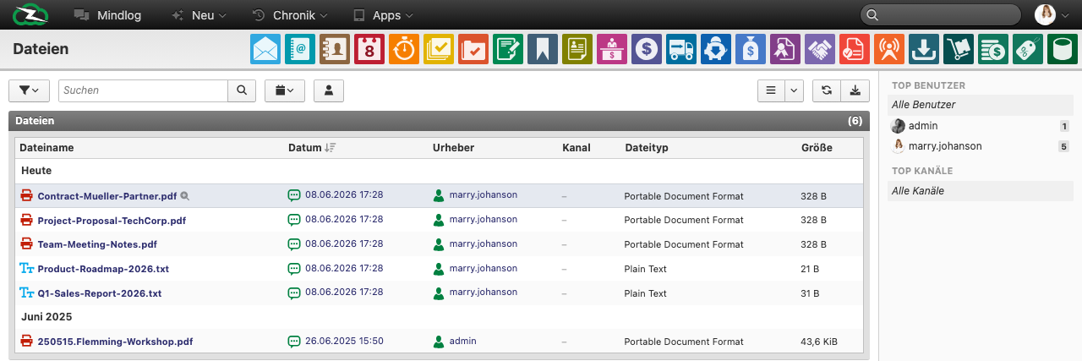This screenshot has width=1082, height=361.
Task: Open the blue delivery truck icon
Action: [681, 49]
